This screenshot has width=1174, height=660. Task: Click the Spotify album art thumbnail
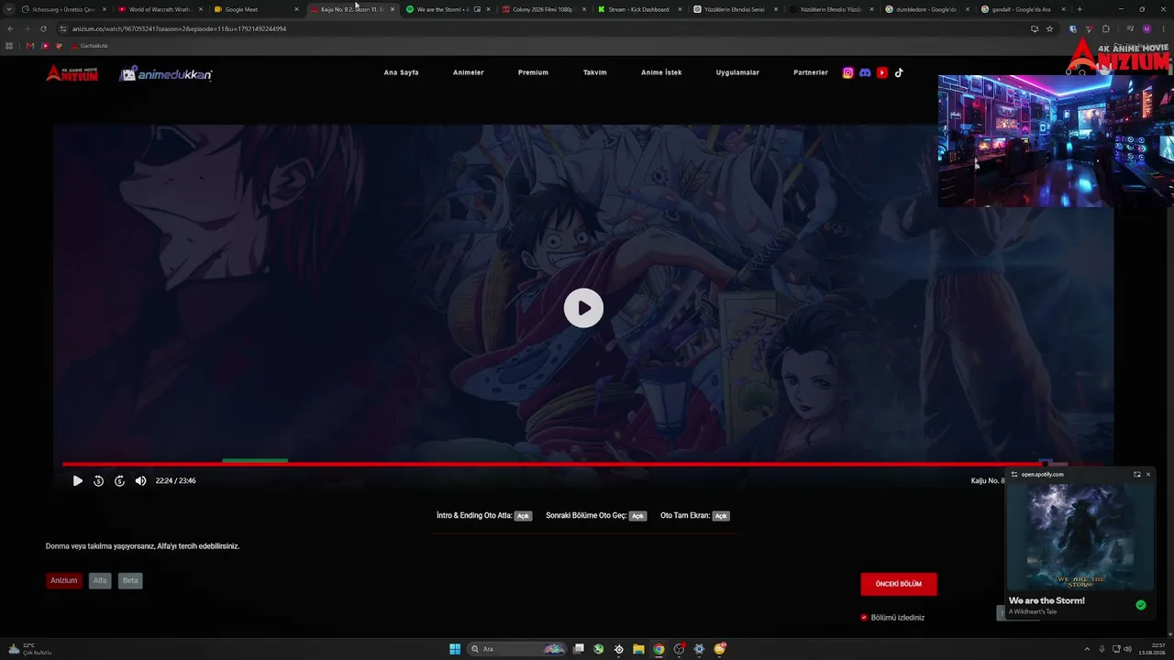1080,536
